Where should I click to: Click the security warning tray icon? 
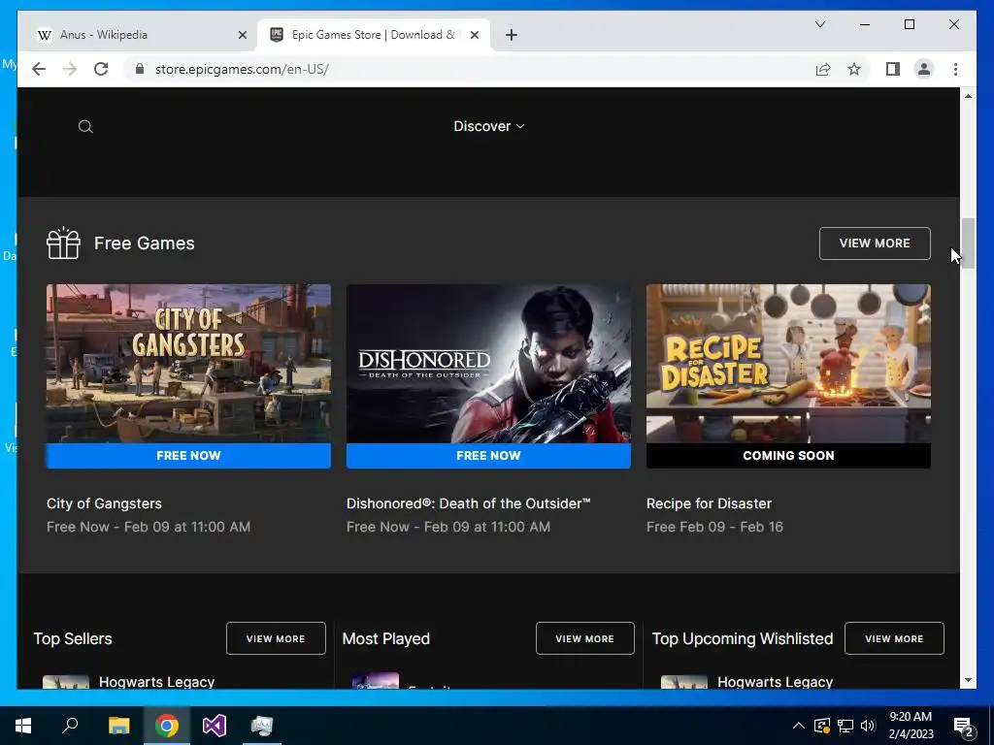point(822,726)
